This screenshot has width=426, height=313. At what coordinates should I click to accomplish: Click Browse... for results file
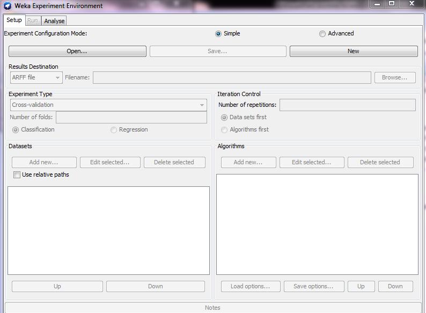point(395,77)
